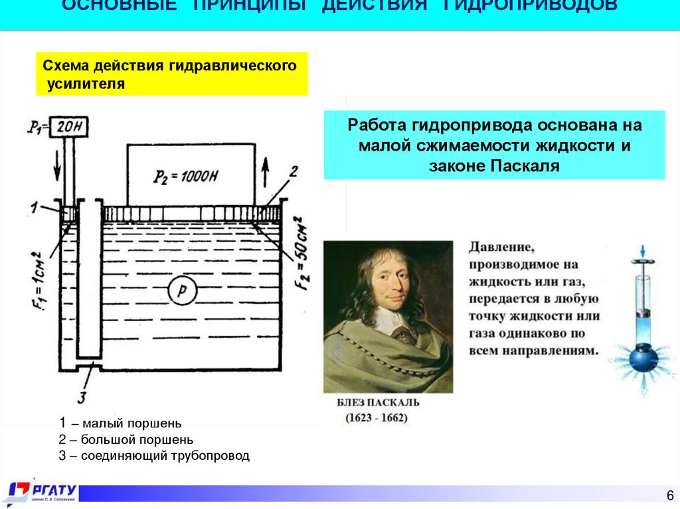Click the downward arrow beside small piston rod

point(57,165)
